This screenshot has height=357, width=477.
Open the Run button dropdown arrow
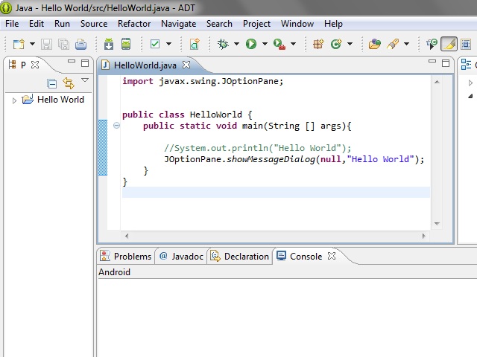[x=264, y=45]
